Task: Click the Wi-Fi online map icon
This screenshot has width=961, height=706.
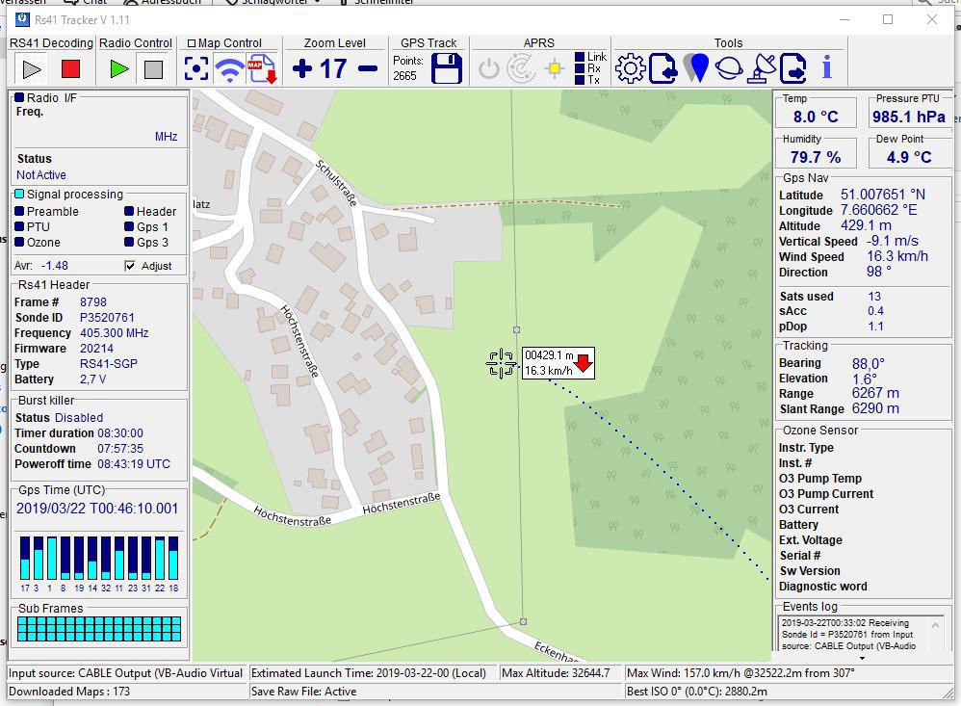Action: 229,69
